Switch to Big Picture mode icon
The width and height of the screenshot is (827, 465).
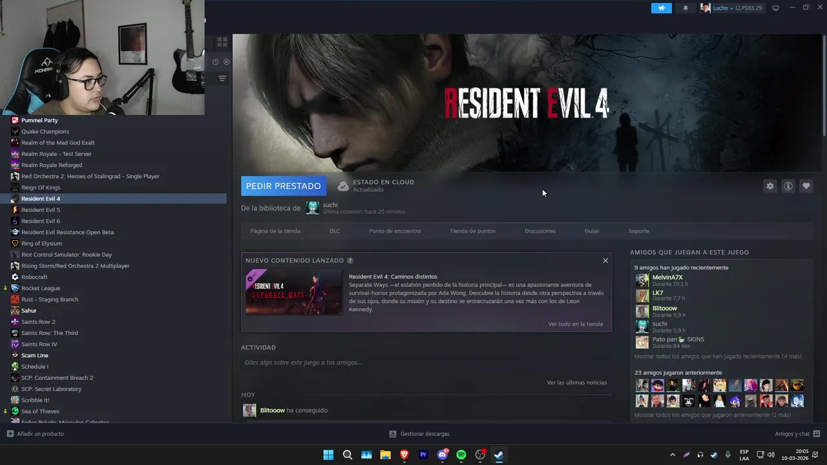coord(776,8)
